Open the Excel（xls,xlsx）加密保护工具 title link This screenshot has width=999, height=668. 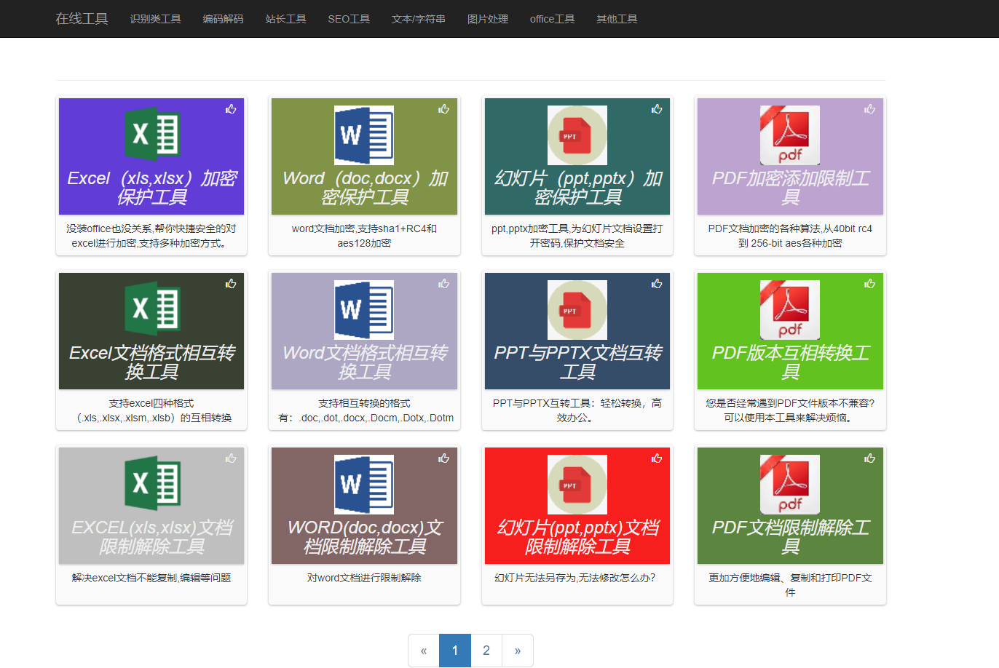point(151,188)
